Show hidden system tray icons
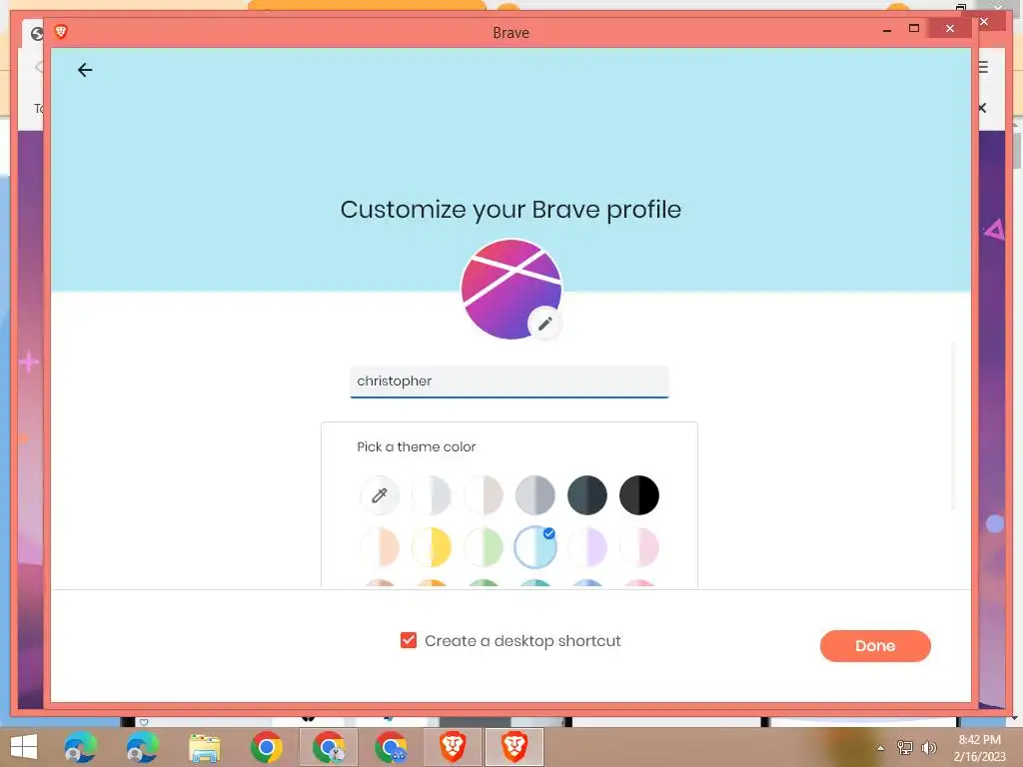The height and width of the screenshot is (767, 1023). (880, 748)
